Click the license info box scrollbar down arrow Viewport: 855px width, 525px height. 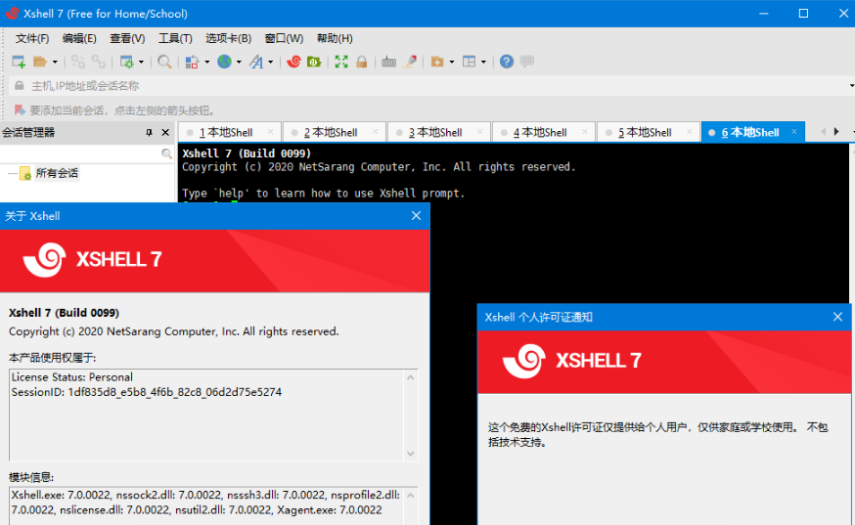(x=411, y=454)
